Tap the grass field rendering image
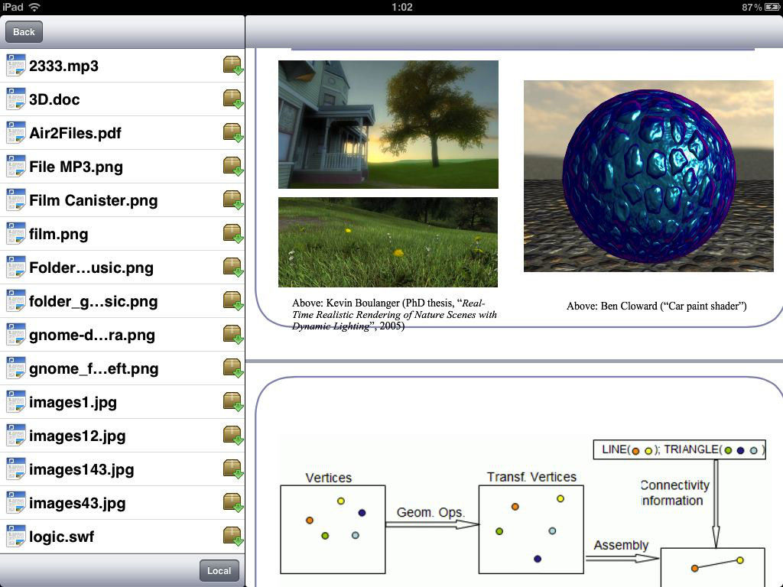This screenshot has width=783, height=587. [388, 242]
